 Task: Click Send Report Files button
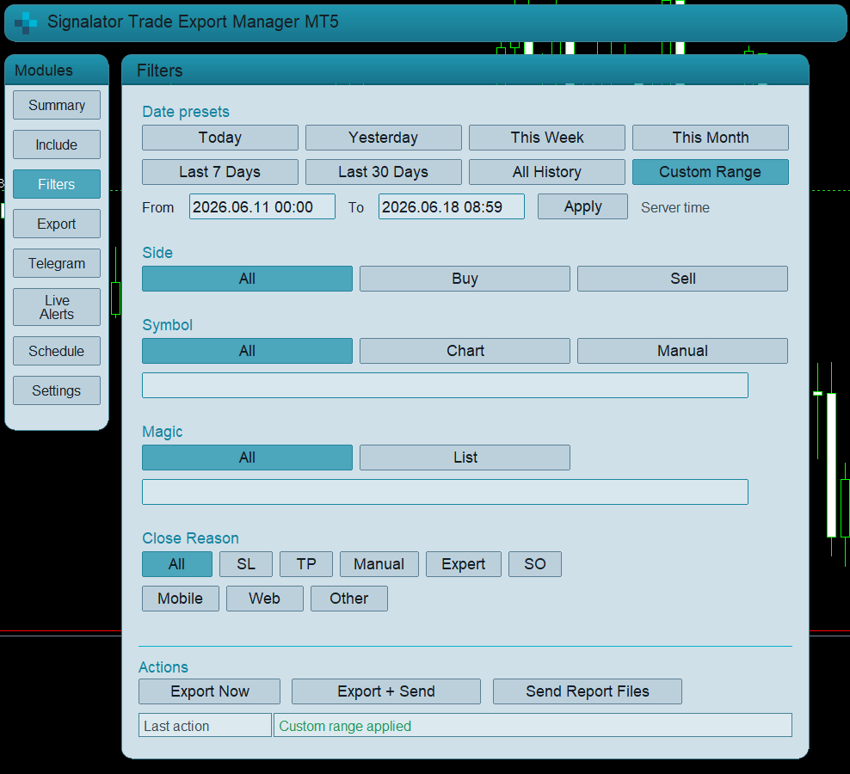tap(588, 691)
